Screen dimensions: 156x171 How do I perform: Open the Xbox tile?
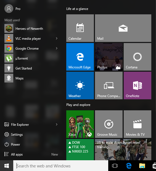click(x=80, y=124)
